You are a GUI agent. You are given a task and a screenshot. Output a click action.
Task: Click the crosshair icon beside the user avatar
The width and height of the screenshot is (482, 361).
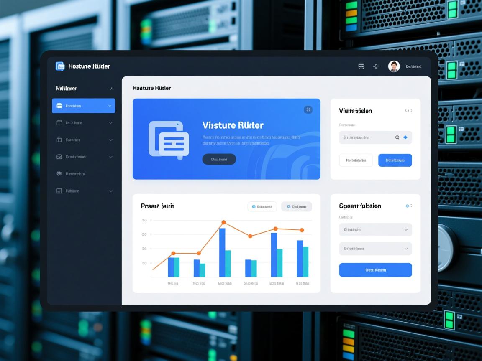click(x=376, y=66)
